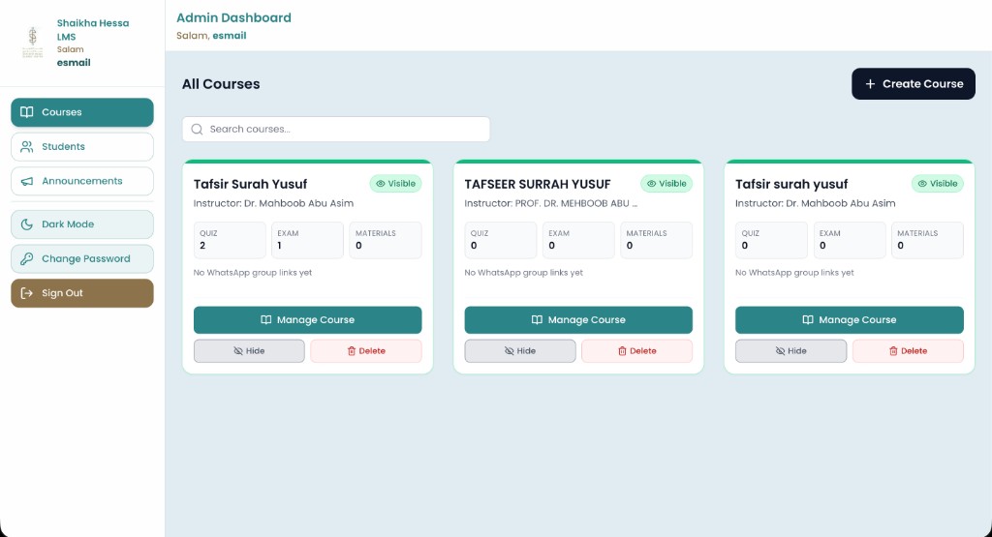Open the Students section
This screenshot has width=992, height=537.
pyautogui.click(x=82, y=146)
